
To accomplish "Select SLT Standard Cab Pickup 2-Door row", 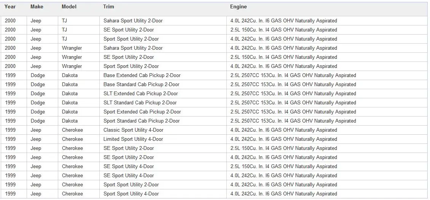I will click(140, 103).
